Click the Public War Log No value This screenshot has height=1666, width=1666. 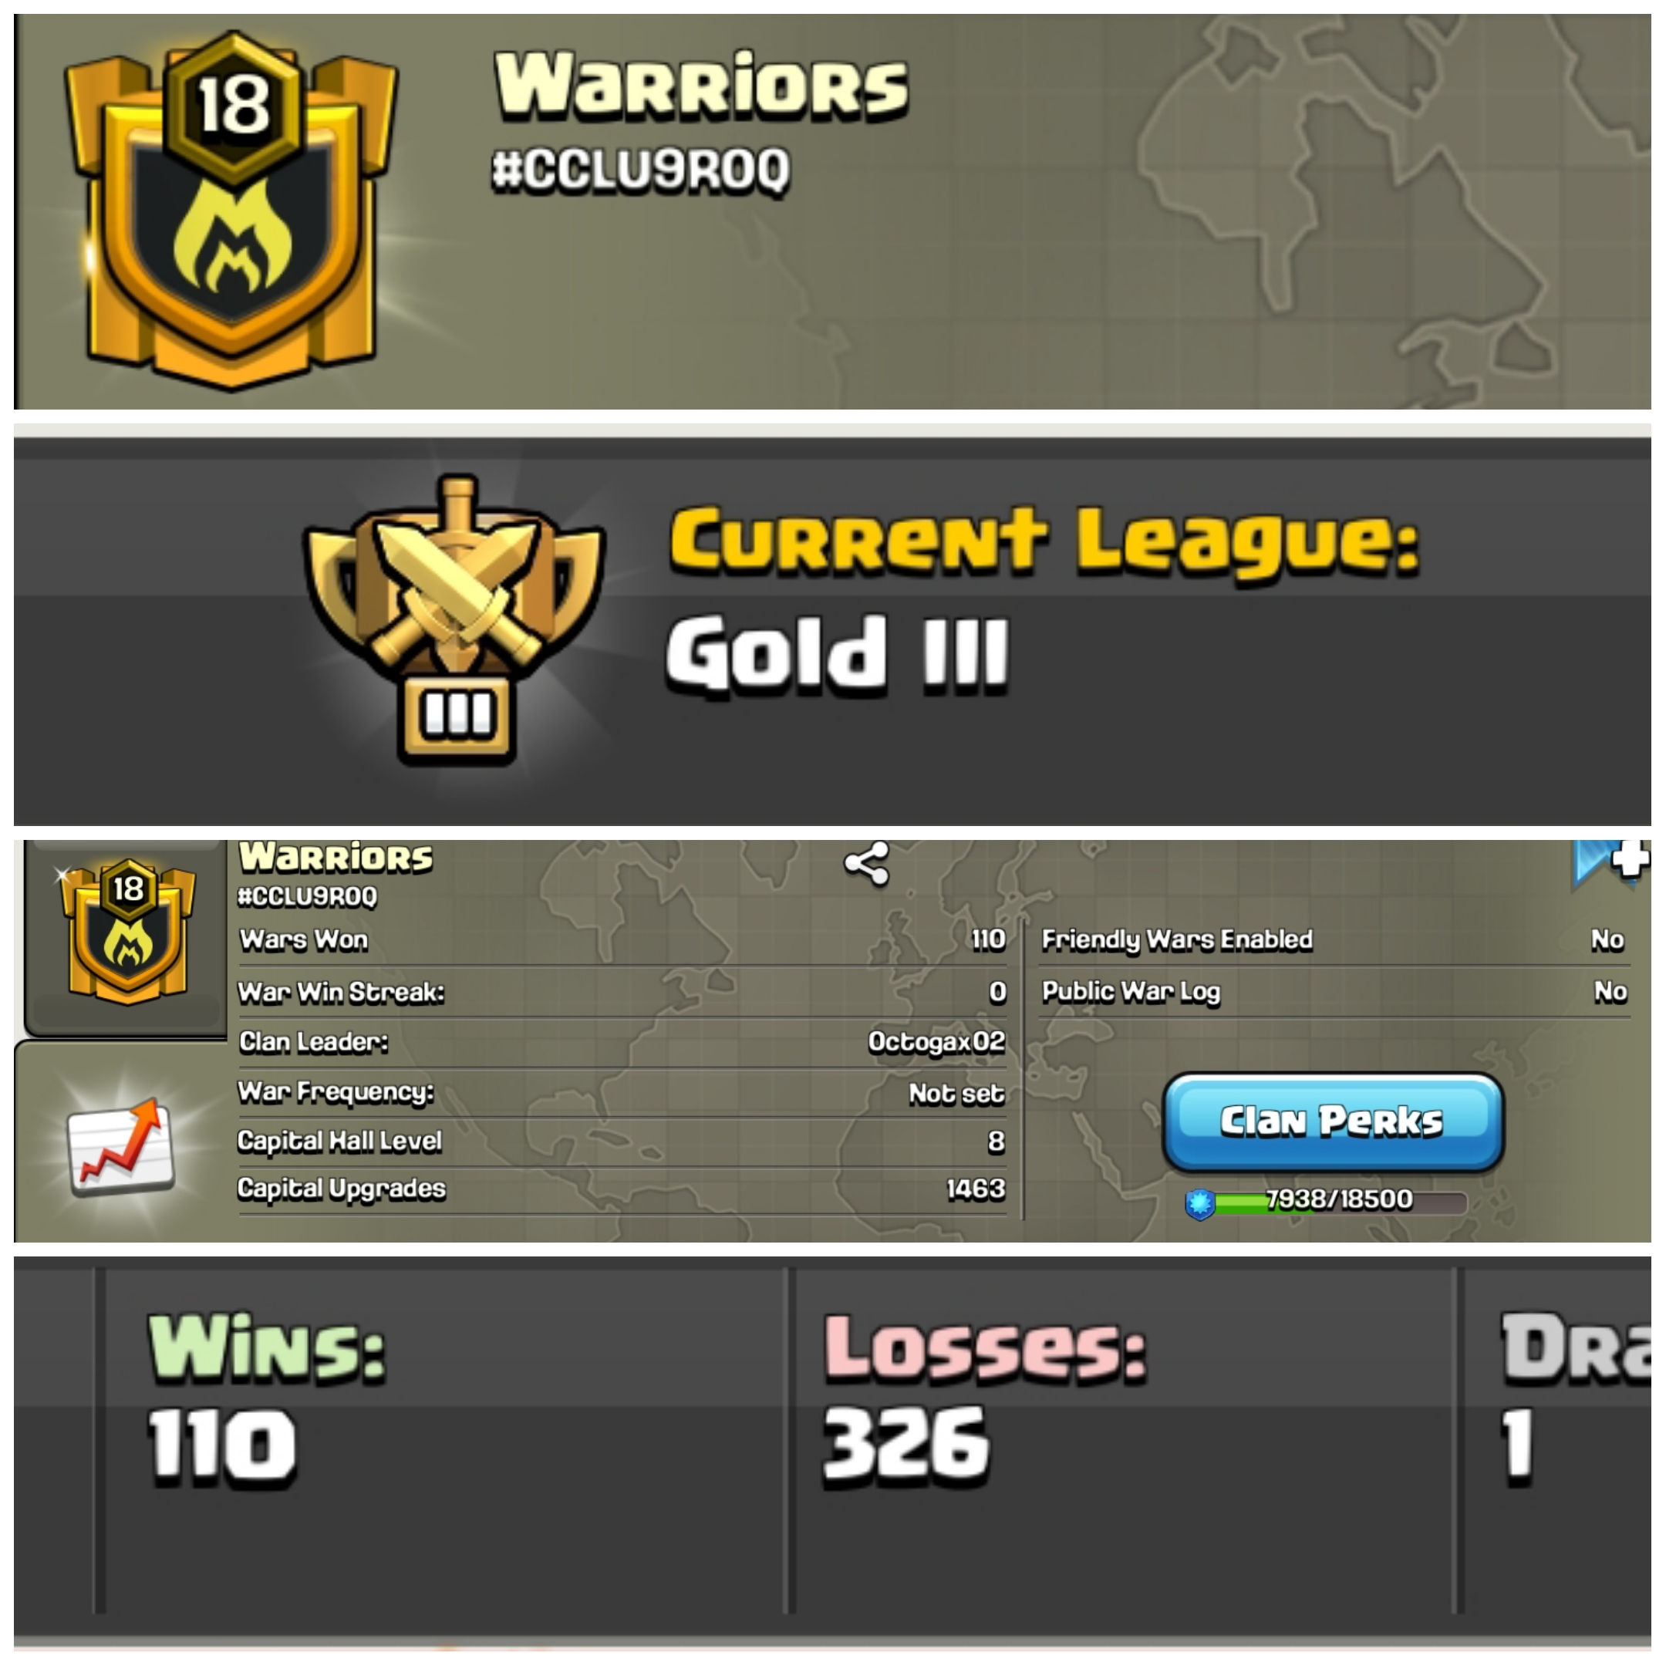[x=1610, y=992]
